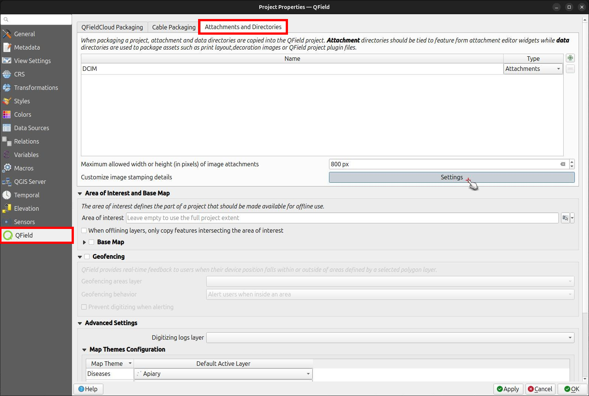Remove selected directory with the minus icon
This screenshot has width=589, height=396.
click(x=570, y=69)
